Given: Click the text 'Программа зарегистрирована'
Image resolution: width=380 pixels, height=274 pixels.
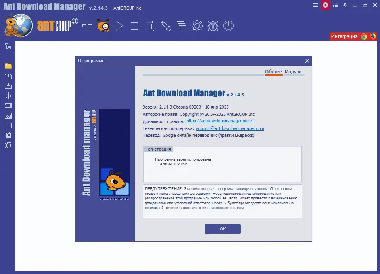Looking at the screenshot, I should pos(183,159).
